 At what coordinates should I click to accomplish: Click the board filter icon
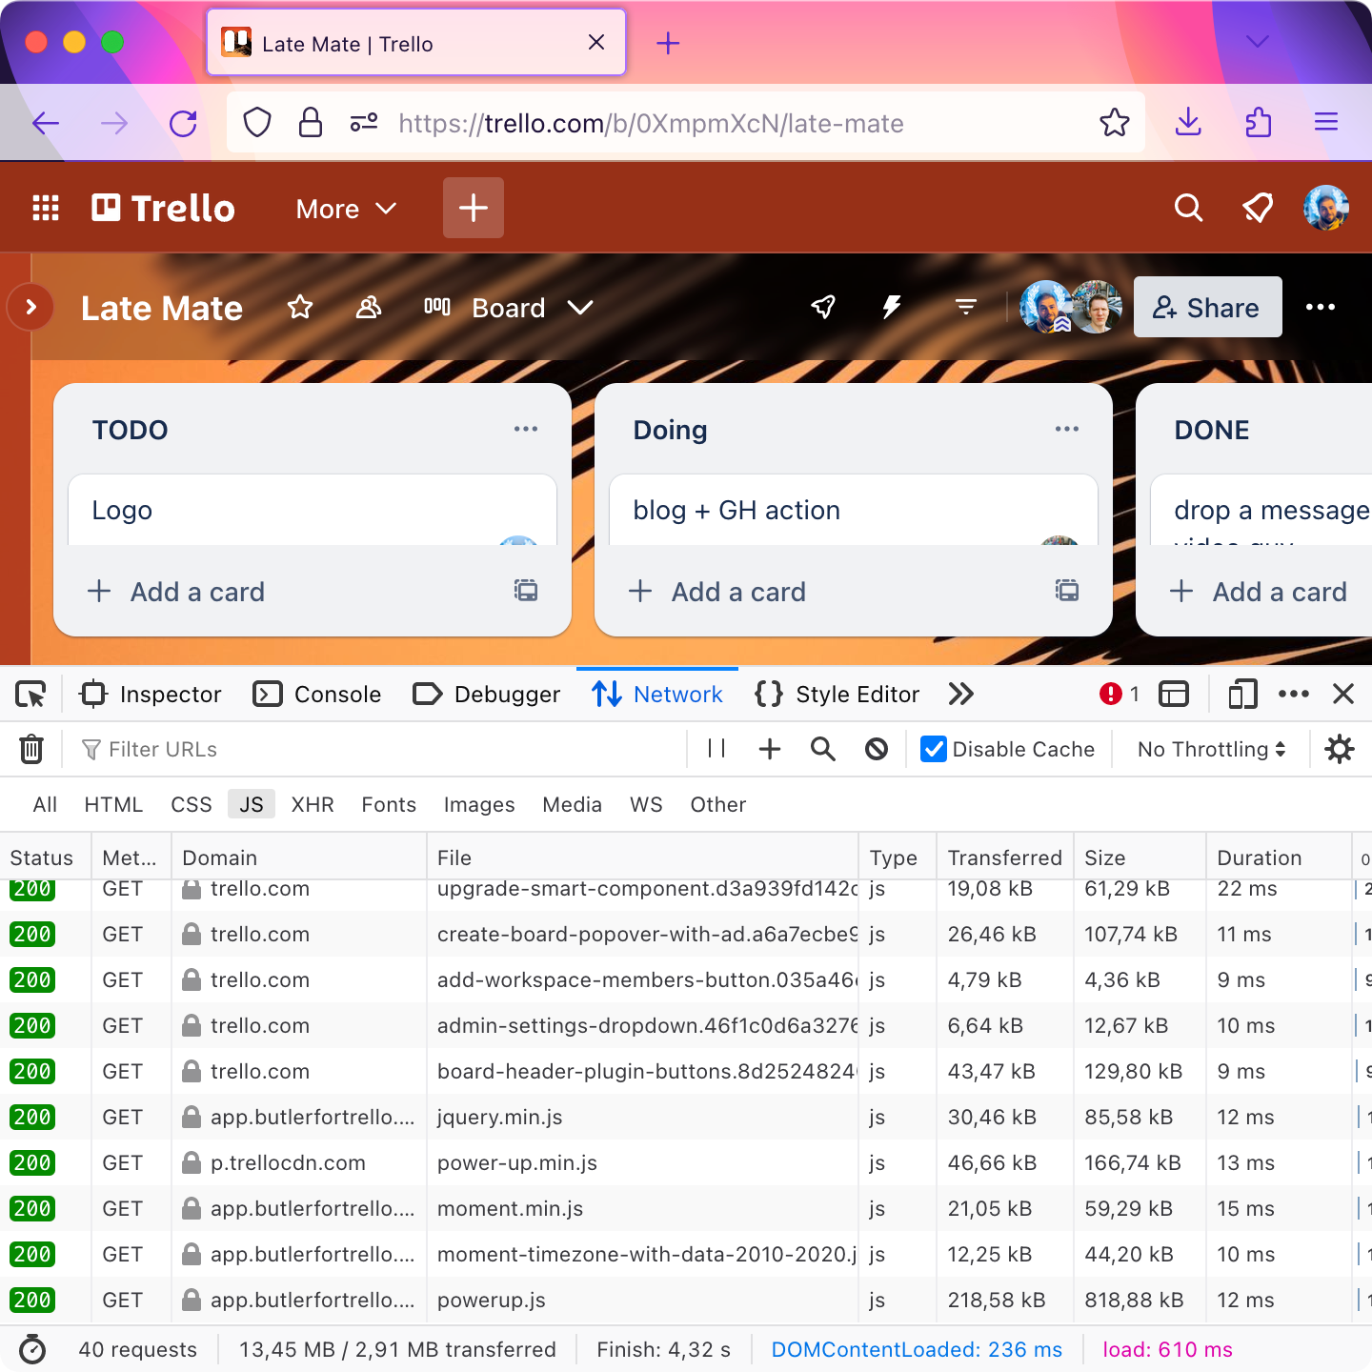point(966,307)
